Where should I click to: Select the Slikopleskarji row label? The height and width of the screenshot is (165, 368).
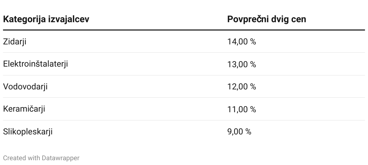tap(28, 131)
